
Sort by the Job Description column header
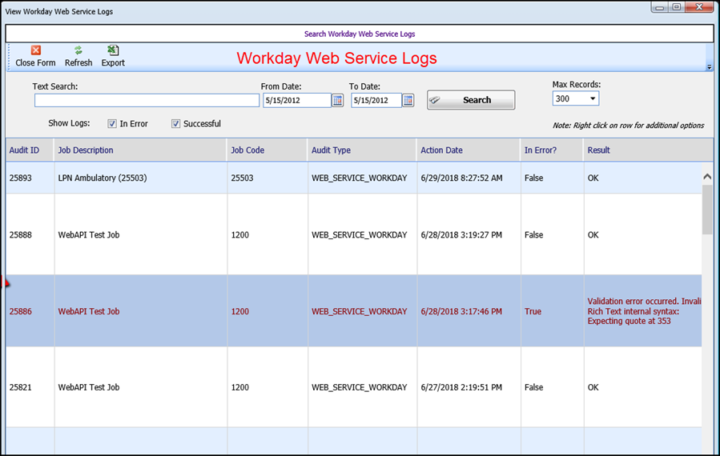click(140, 150)
